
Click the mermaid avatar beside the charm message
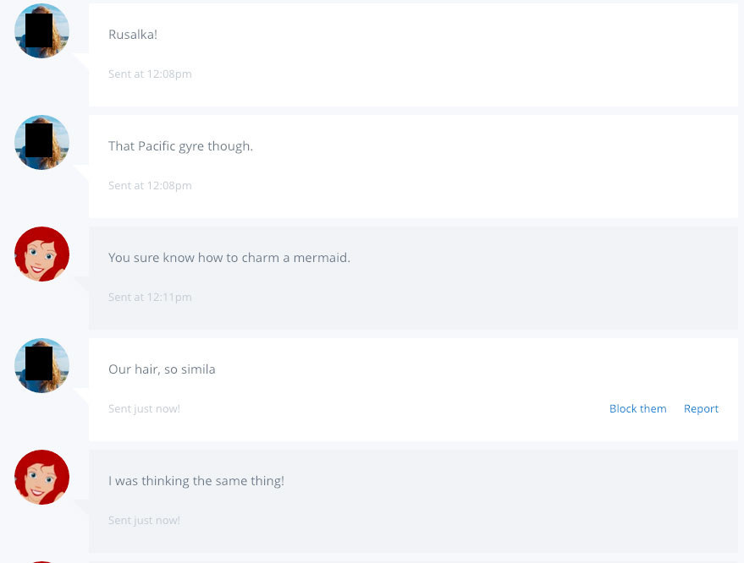41,254
